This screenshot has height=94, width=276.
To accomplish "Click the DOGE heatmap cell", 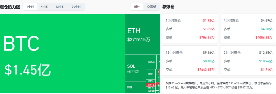I will pyautogui.click(x=151, y=62).
